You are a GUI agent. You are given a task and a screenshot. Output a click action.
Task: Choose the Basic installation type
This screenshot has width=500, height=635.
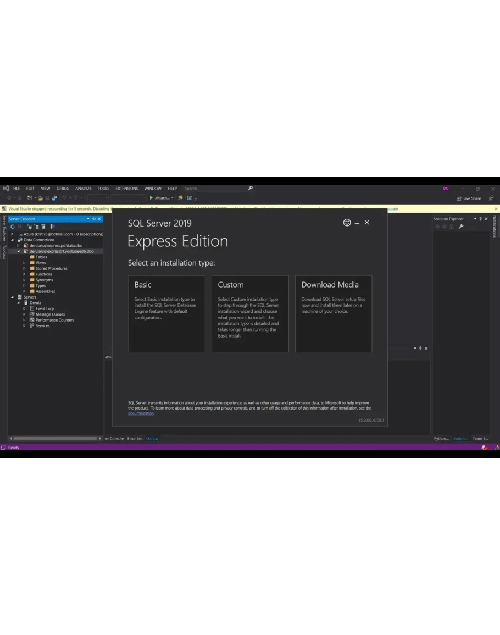(x=166, y=313)
